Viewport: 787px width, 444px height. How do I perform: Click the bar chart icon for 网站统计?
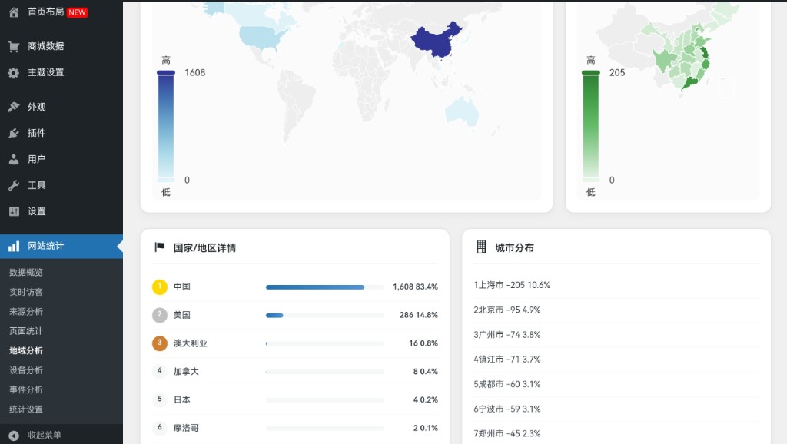point(14,247)
